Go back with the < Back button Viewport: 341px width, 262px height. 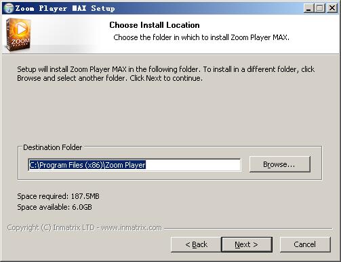196,244
